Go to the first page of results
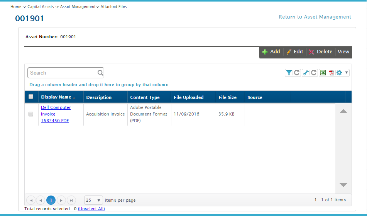The height and width of the screenshot is (216, 367). pyautogui.click(x=31, y=200)
